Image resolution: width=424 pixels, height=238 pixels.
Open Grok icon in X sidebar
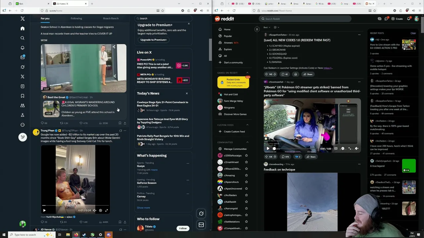tap(23, 67)
